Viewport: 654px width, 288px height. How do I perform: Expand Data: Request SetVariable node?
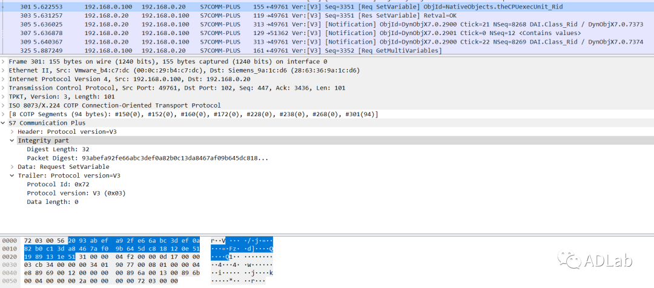(13, 166)
